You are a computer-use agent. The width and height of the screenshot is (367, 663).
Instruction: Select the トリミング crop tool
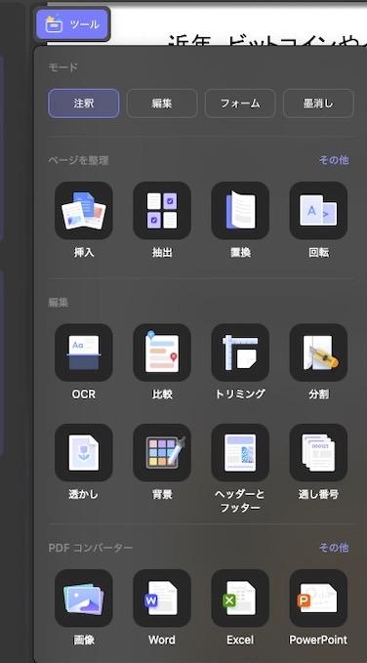pos(240,352)
